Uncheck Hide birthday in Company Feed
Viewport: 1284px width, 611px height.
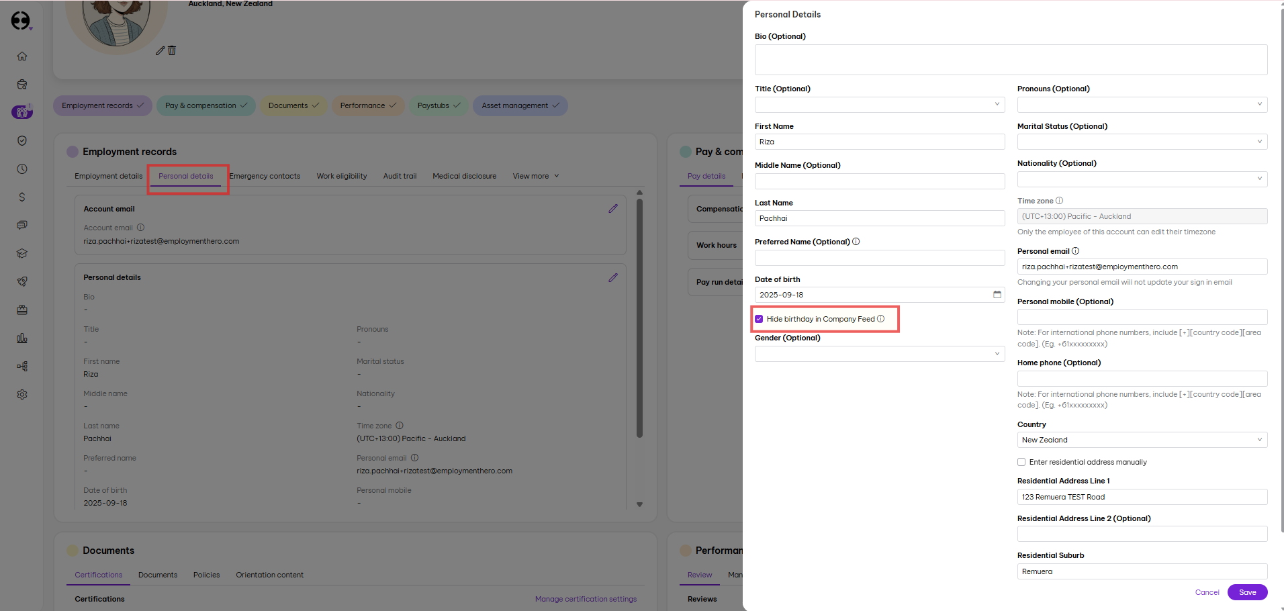pyautogui.click(x=759, y=319)
